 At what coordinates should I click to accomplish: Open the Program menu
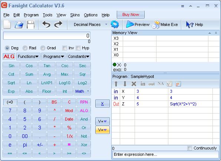click(31, 15)
